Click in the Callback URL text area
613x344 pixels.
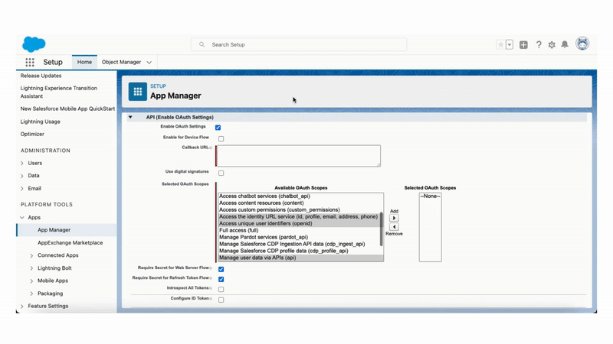click(x=298, y=156)
